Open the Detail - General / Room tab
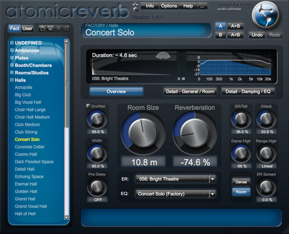Image resolution: width=289 pixels, height=234 pixels. [x=190, y=91]
